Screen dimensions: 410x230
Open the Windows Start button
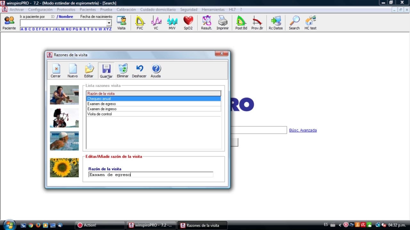[x=9, y=225]
